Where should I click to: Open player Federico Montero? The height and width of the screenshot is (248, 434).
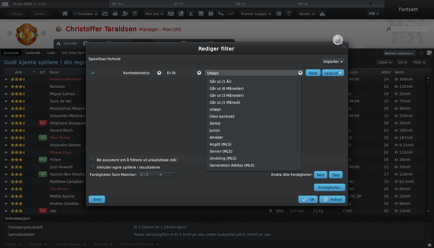click(66, 79)
